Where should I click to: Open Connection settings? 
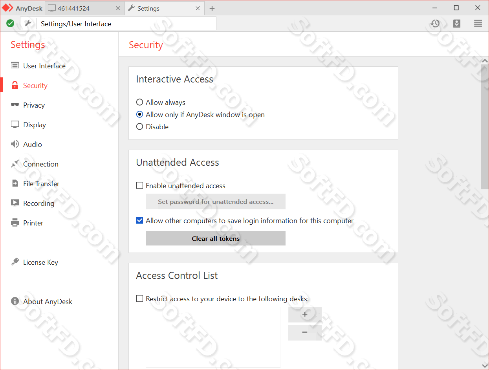coord(40,164)
